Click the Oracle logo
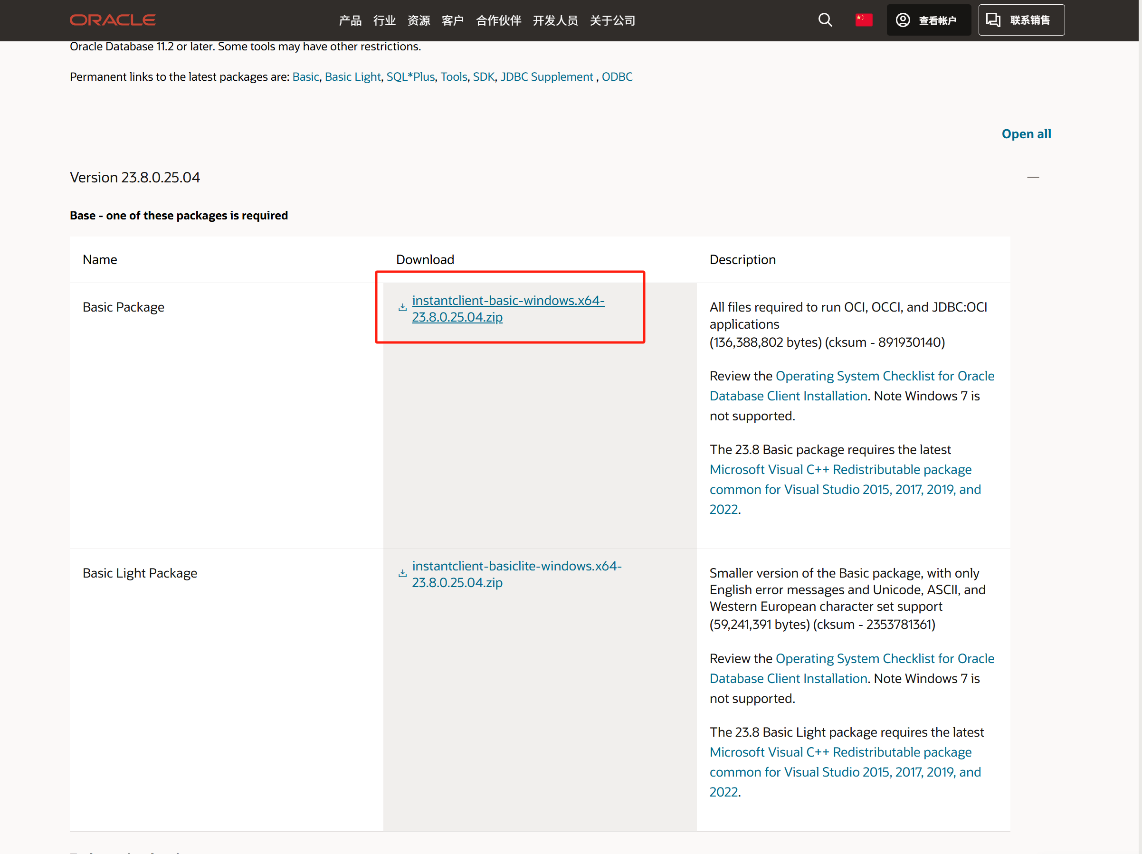 coord(113,20)
